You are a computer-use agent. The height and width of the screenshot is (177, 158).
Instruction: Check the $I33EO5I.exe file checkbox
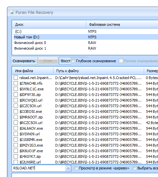click(x=16, y=111)
